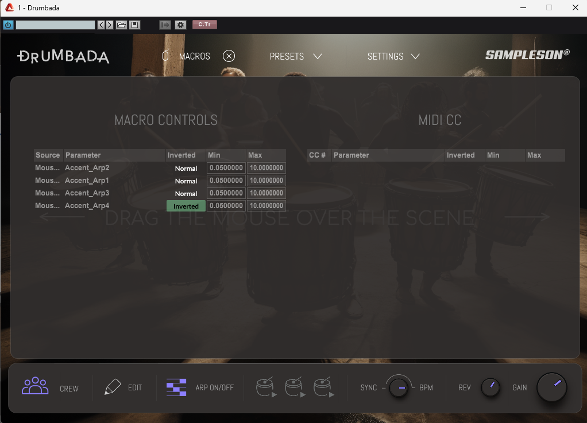Viewport: 587px width, 423px height.
Task: Click MIDI CC Max column header
Action: point(545,155)
